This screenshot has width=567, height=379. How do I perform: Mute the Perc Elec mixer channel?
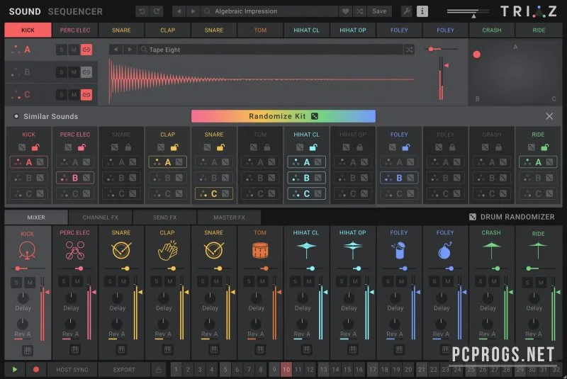(x=77, y=281)
